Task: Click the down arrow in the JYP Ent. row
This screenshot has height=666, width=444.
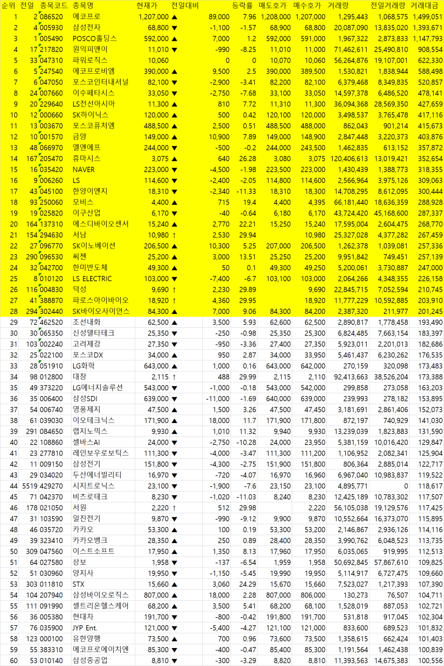Action: 174,628
